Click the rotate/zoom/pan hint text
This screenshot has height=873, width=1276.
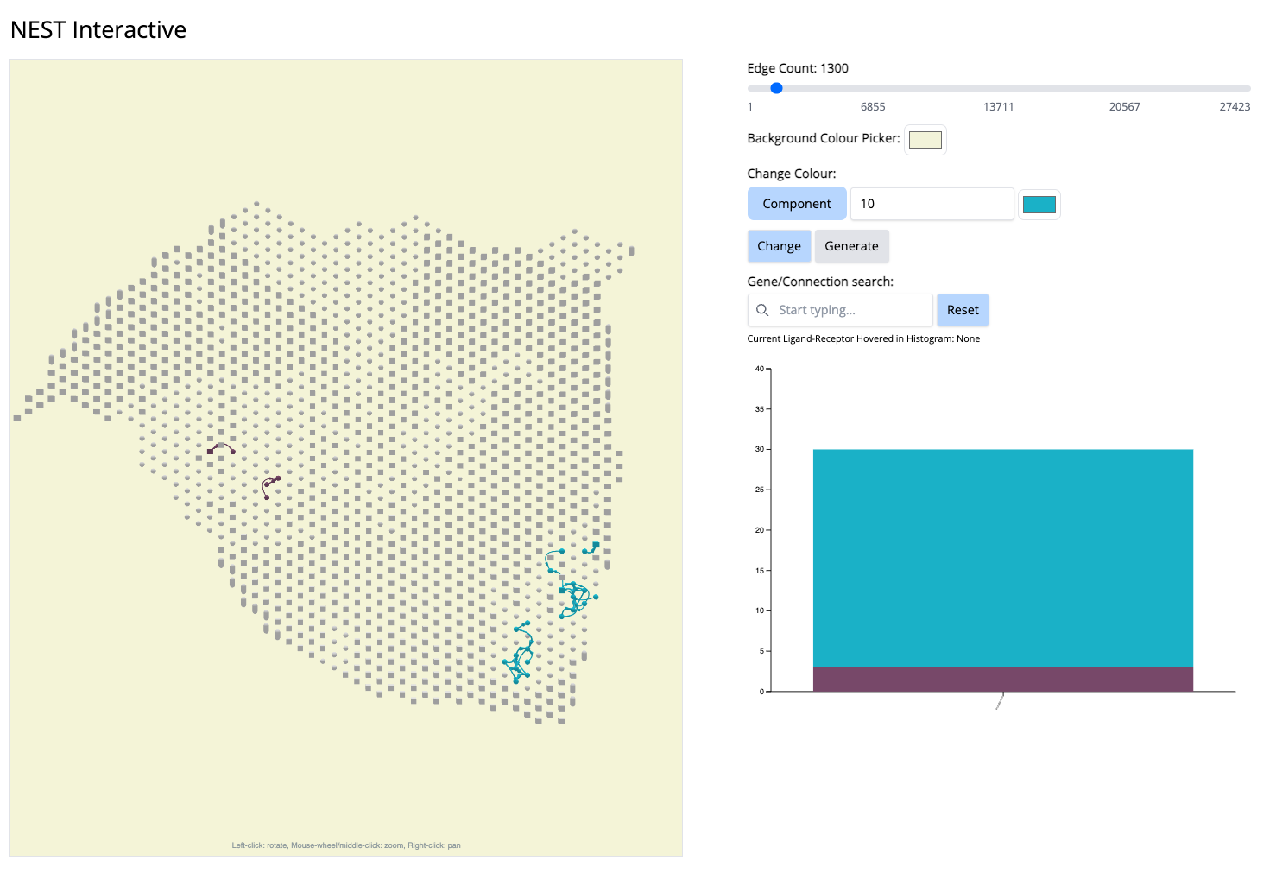pos(346,845)
